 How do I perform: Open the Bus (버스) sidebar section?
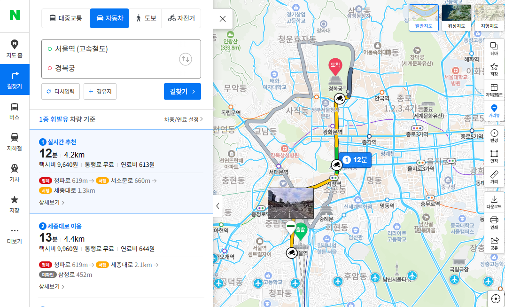[15, 111]
